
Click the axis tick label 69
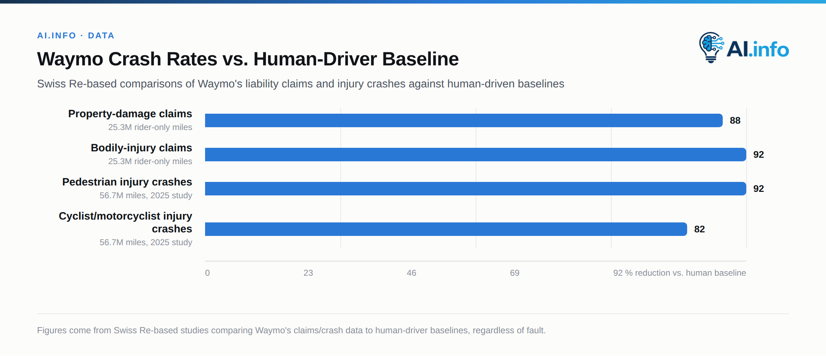coord(515,273)
